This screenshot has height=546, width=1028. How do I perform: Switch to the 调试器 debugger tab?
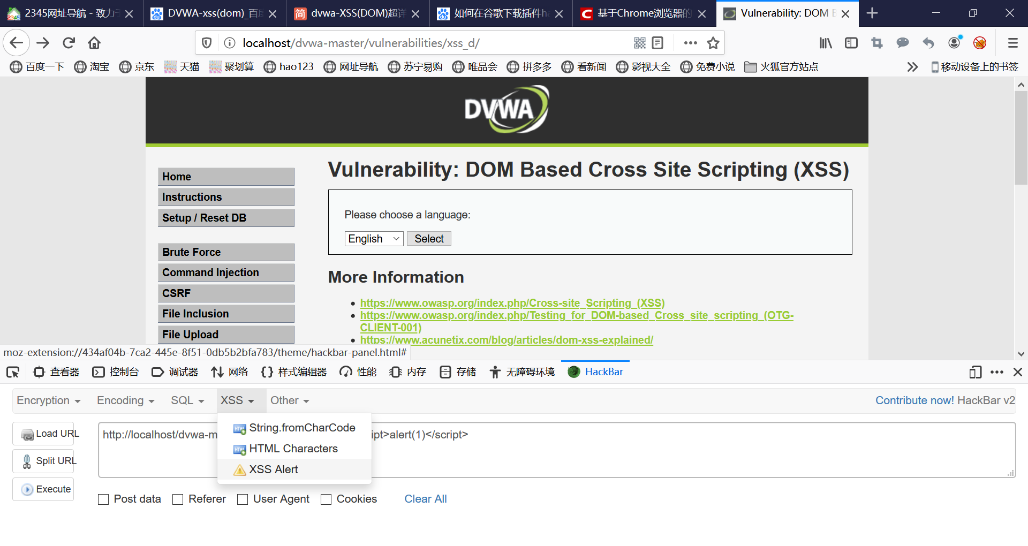click(175, 372)
